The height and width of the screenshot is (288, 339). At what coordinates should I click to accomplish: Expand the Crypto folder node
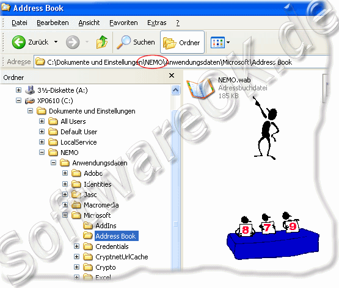(x=76, y=267)
